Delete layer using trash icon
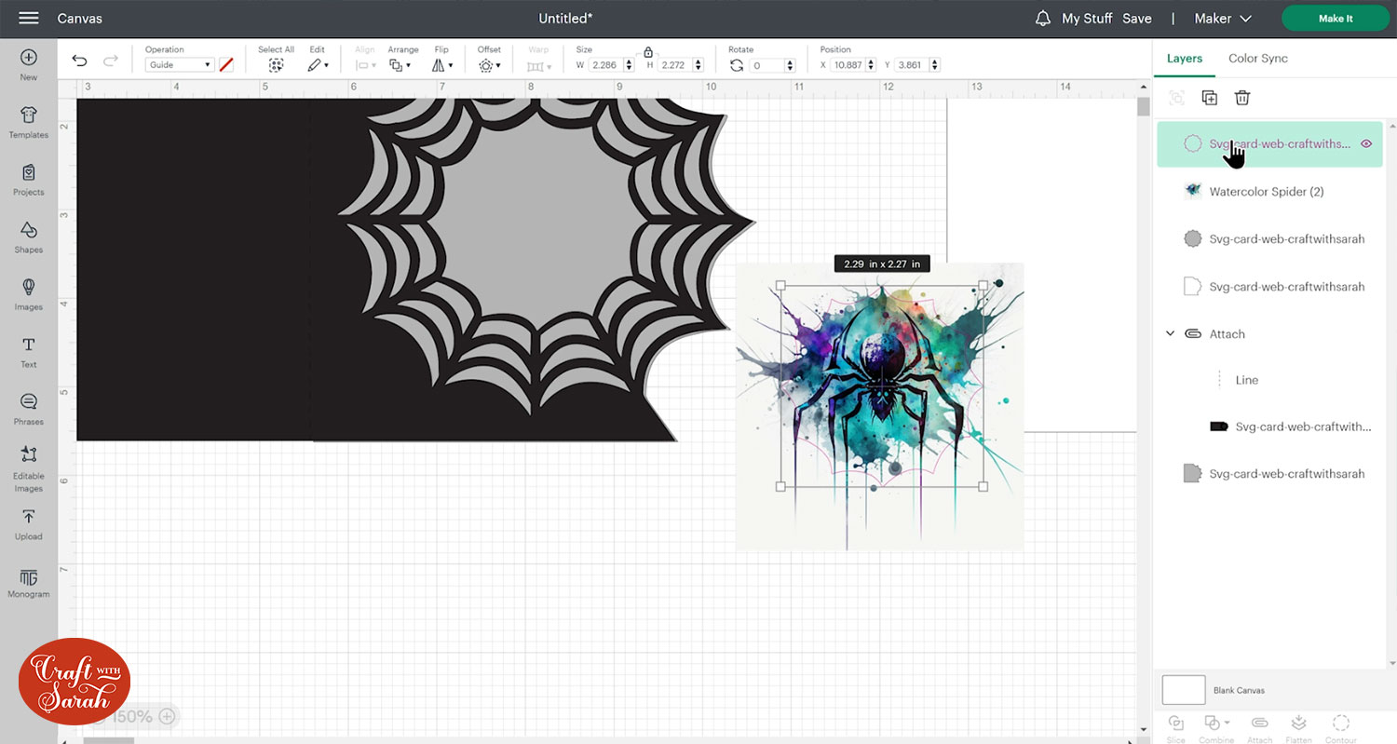1397x744 pixels. 1241,98
